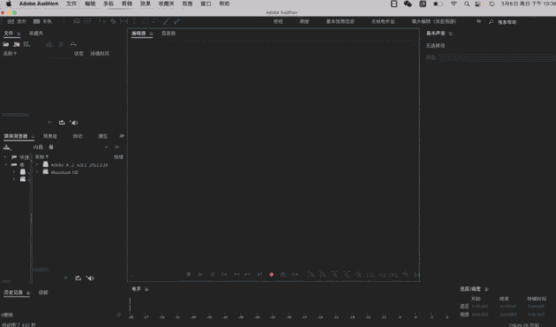Click the Pause button in transport
Viewport: 556px width, 327px height.
(213, 274)
